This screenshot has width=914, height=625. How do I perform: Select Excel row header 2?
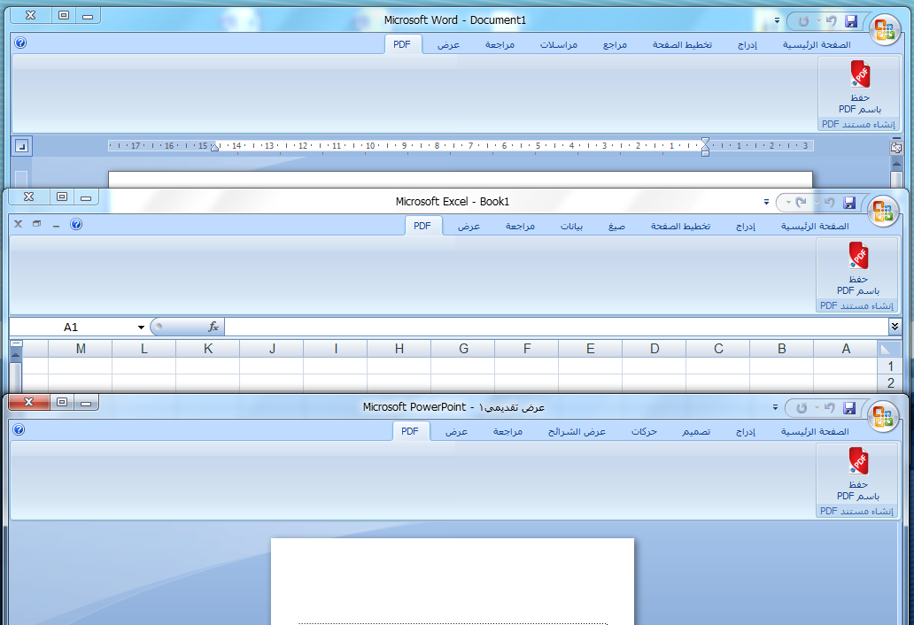(x=890, y=382)
